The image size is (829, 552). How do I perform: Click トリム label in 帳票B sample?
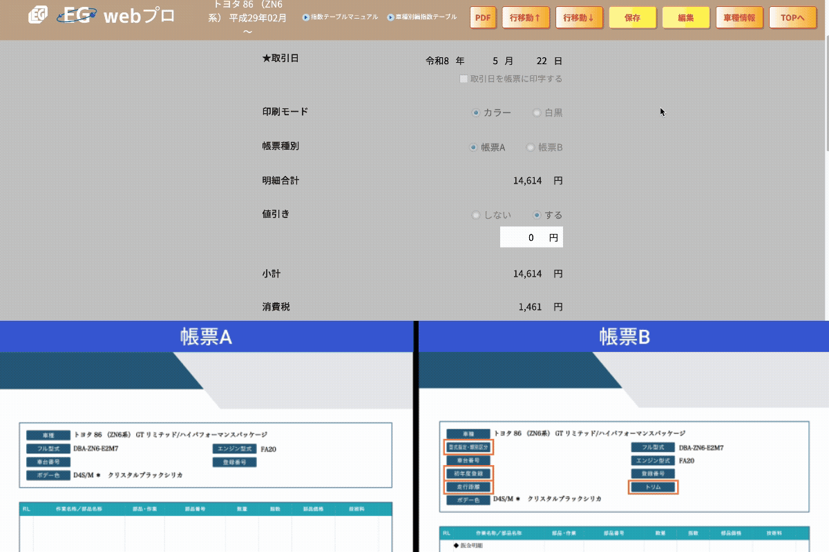[654, 487]
